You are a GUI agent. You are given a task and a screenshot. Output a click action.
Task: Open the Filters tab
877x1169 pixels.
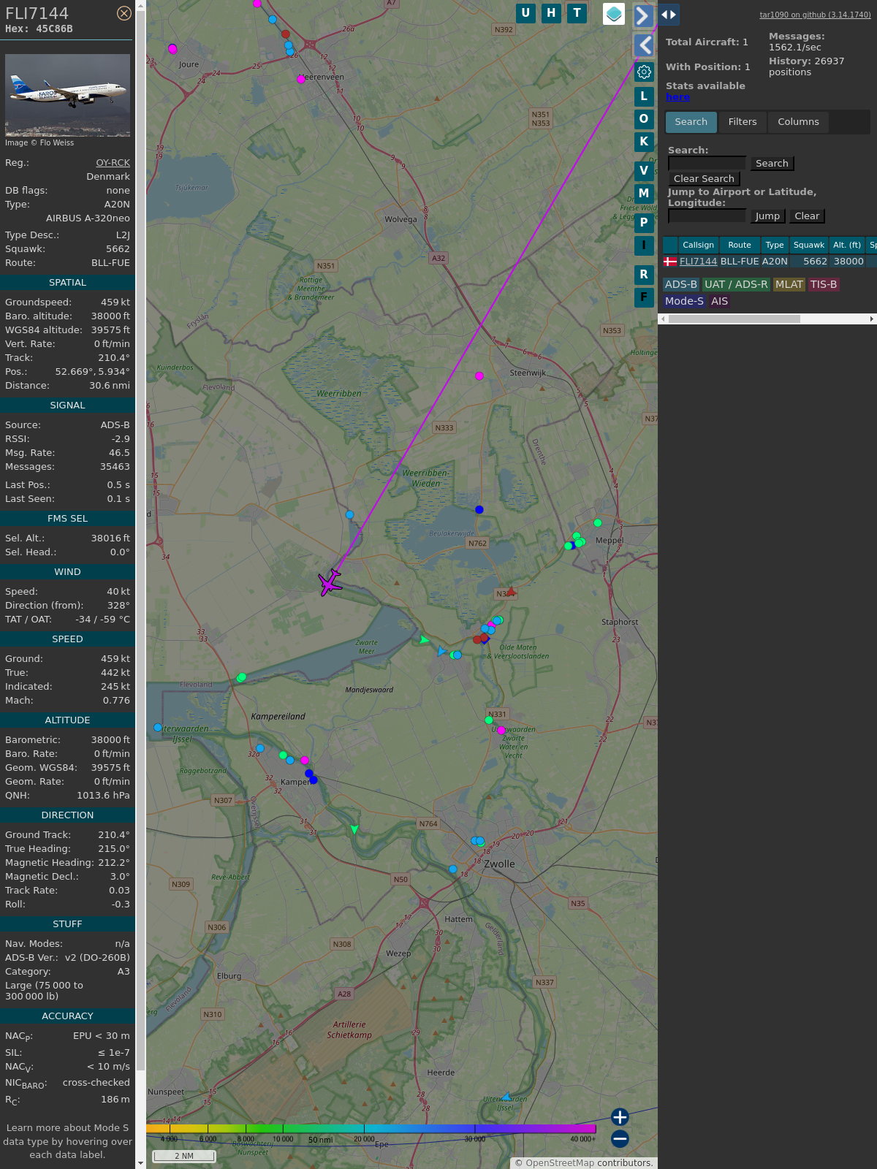pos(743,122)
